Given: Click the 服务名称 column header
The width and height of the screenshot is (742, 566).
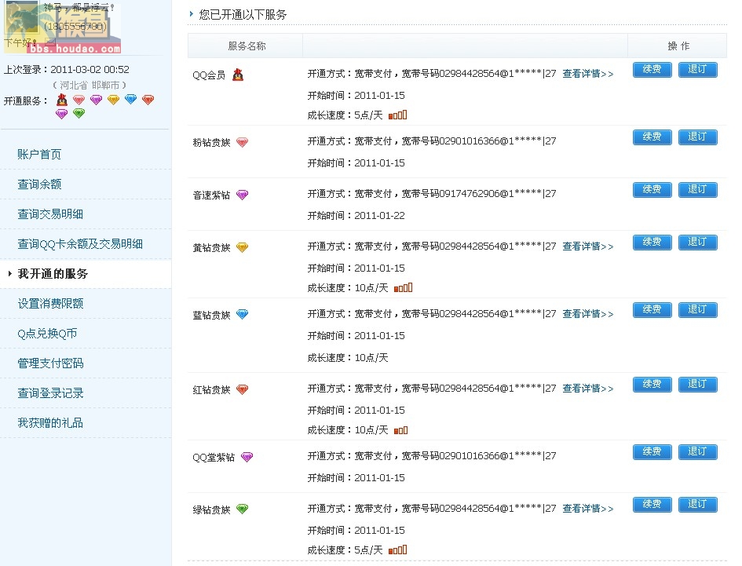Looking at the screenshot, I should tap(247, 46).
